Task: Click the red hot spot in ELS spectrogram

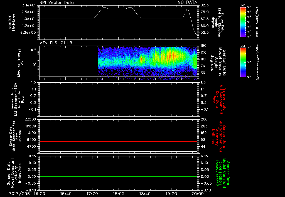Action: [x=142, y=59]
